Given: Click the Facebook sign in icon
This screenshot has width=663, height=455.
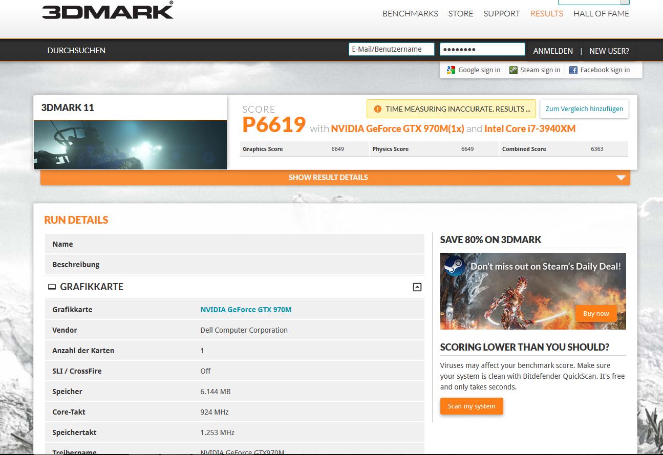Looking at the screenshot, I should point(573,70).
